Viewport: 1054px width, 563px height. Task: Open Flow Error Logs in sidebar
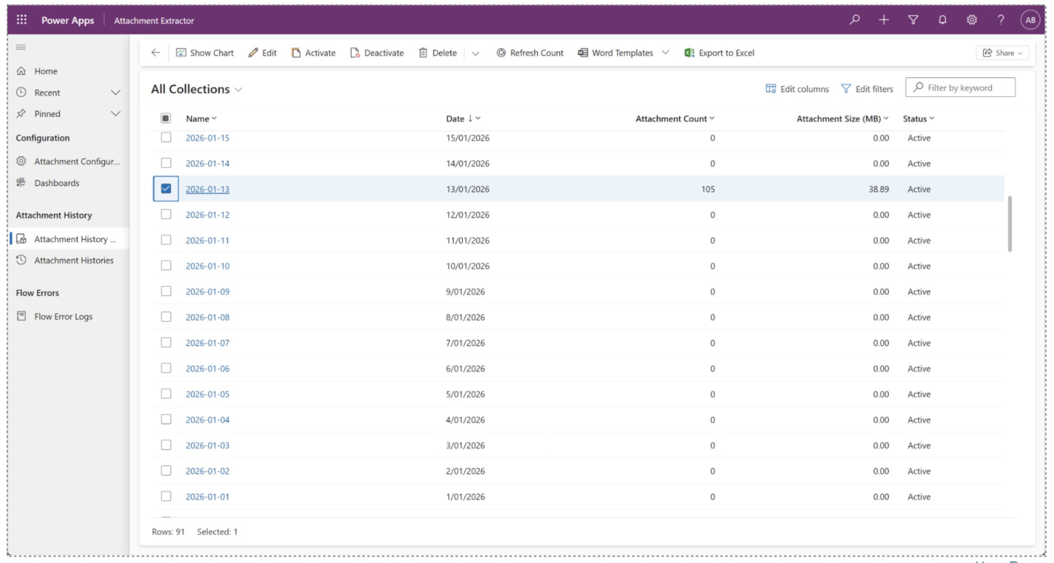[63, 316]
